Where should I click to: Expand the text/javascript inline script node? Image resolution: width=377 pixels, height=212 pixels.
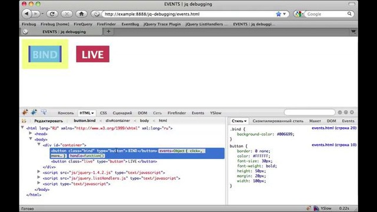(x=39, y=183)
